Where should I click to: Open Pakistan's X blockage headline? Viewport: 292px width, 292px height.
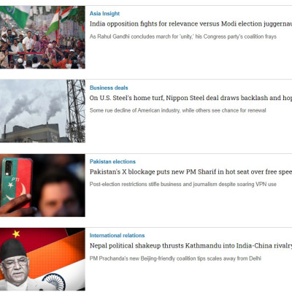point(191,172)
